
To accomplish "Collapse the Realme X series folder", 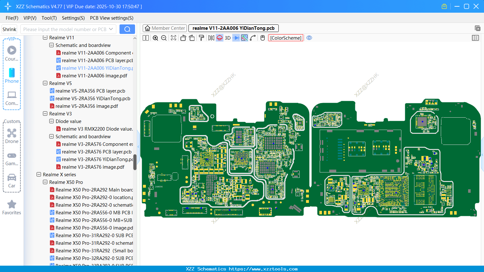I will coord(39,175).
